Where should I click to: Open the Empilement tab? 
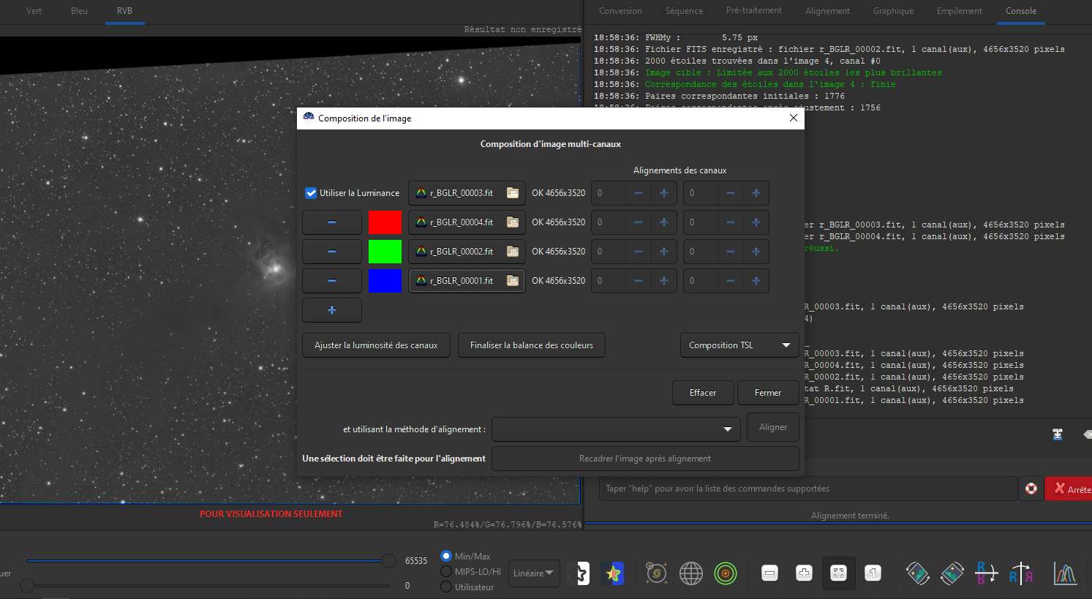tap(960, 11)
